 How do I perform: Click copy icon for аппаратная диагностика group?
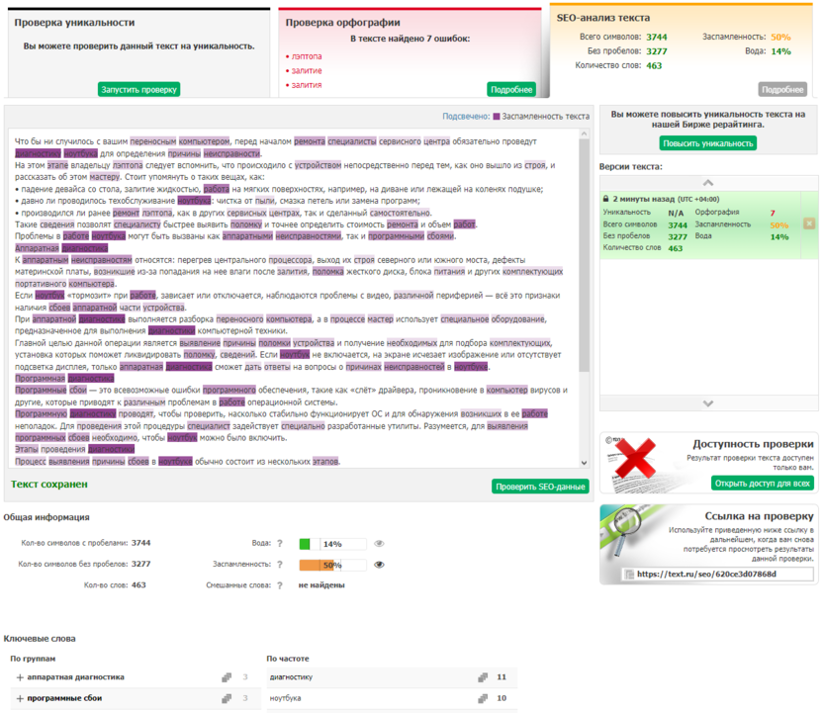229,677
